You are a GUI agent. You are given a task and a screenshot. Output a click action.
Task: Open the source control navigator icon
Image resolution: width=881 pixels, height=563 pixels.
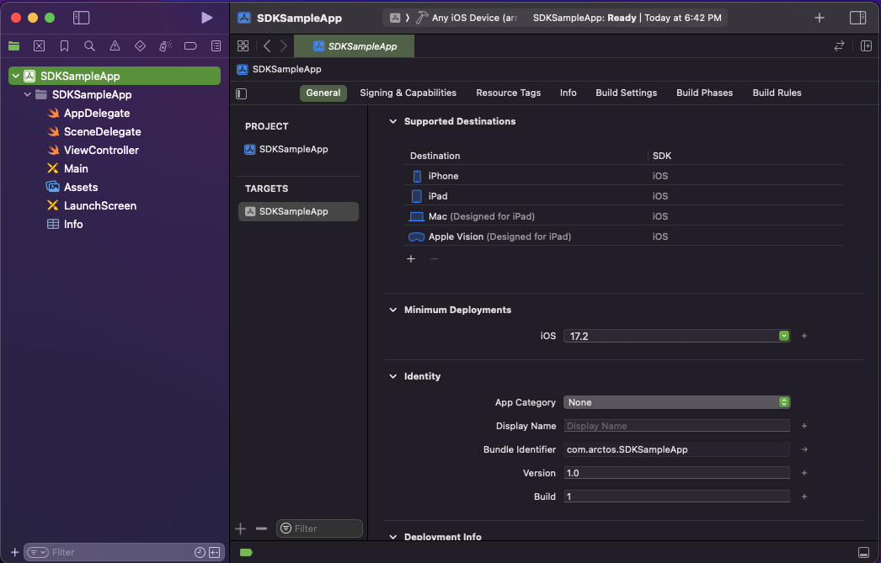click(39, 46)
